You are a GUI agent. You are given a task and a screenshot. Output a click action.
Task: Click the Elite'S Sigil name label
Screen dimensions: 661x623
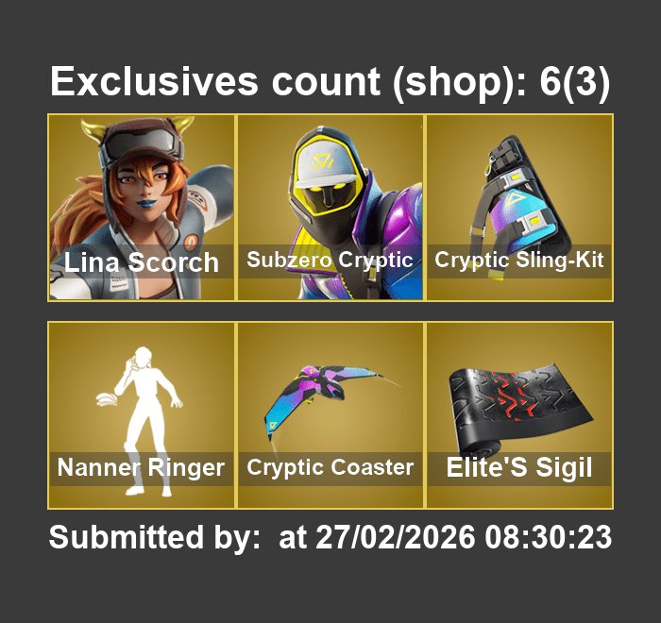pos(519,467)
